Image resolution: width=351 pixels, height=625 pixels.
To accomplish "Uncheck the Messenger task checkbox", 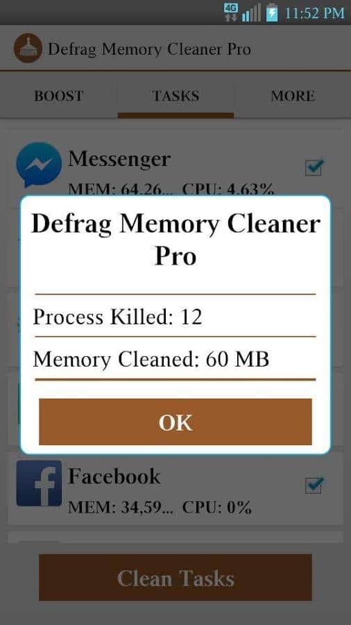I will pos(314,167).
